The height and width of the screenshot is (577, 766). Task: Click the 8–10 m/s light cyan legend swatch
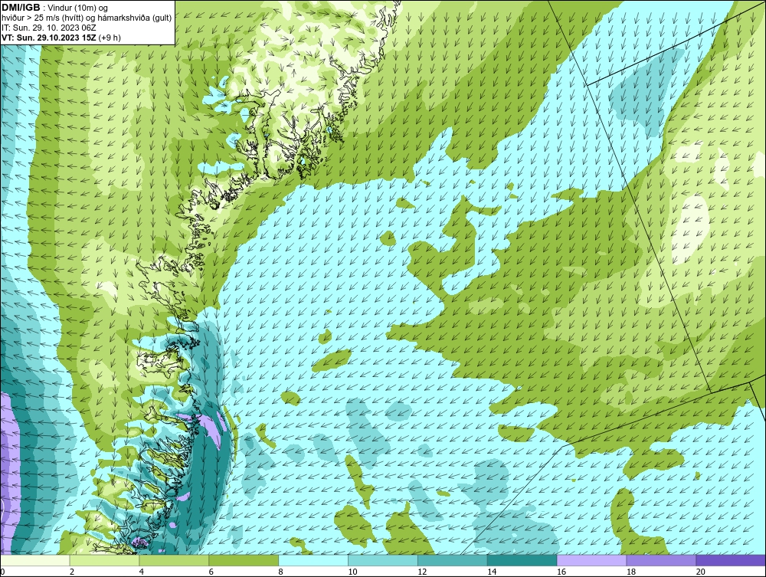point(313,560)
